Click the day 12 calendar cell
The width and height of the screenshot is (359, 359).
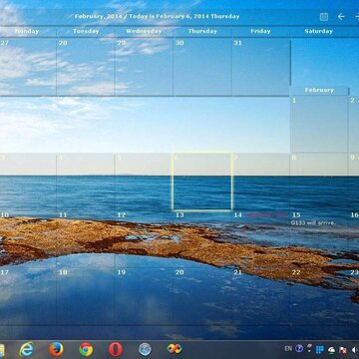(x=144, y=239)
